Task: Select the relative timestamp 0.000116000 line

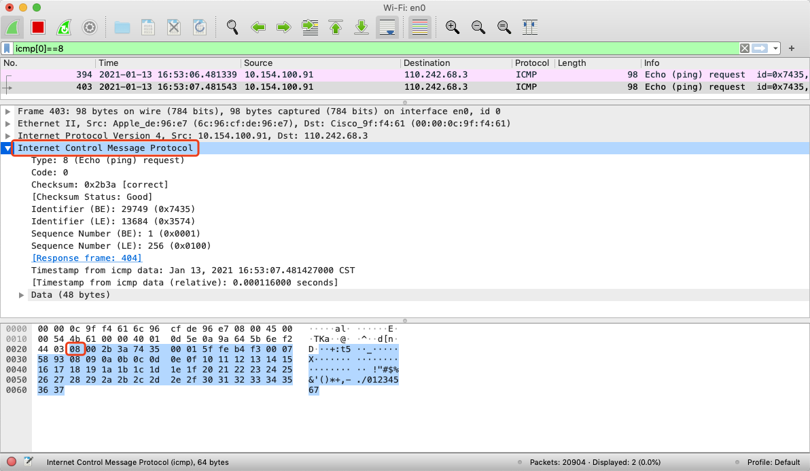Action: [x=185, y=283]
